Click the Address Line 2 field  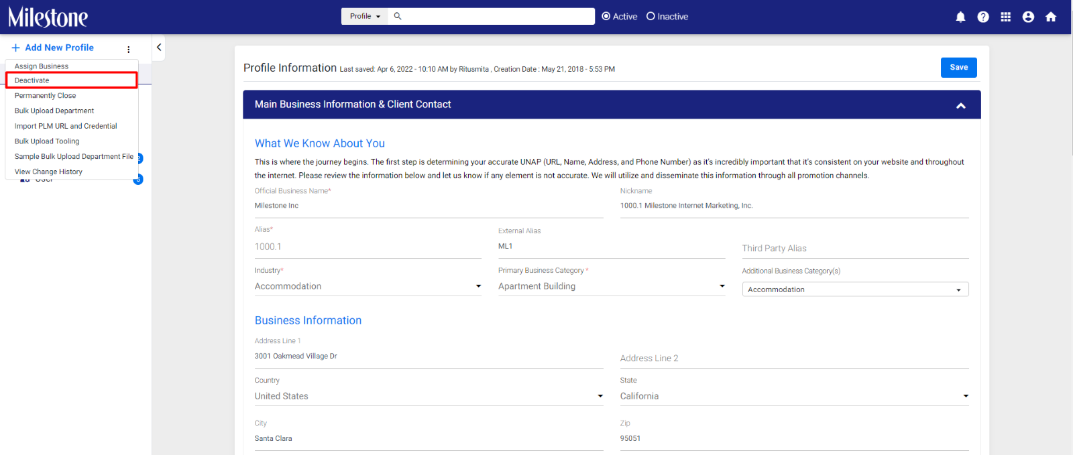795,359
